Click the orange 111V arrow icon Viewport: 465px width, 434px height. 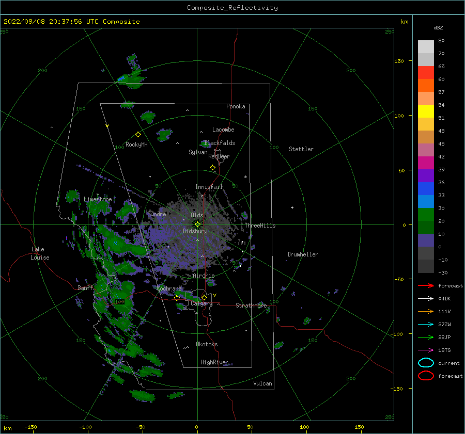click(x=426, y=311)
